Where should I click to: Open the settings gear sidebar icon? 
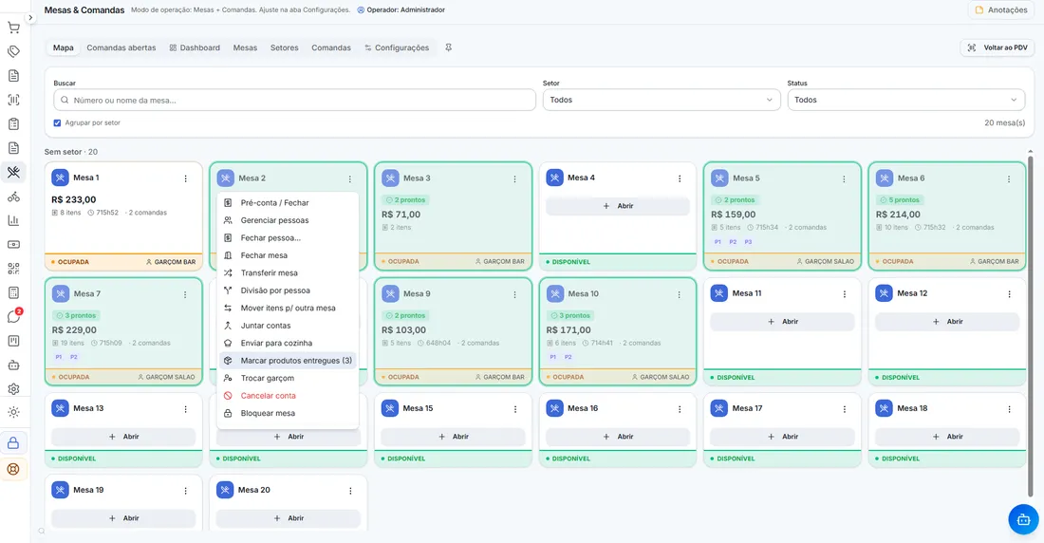13,389
